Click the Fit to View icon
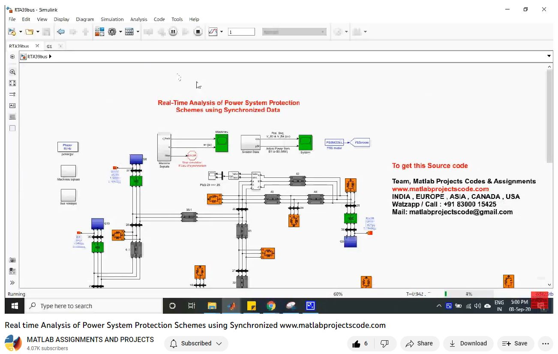Screen dimensions: 558x354 (12, 83)
